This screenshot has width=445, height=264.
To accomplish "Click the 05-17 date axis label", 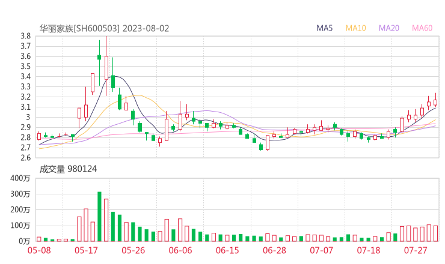I will pyautogui.click(x=86, y=250).
